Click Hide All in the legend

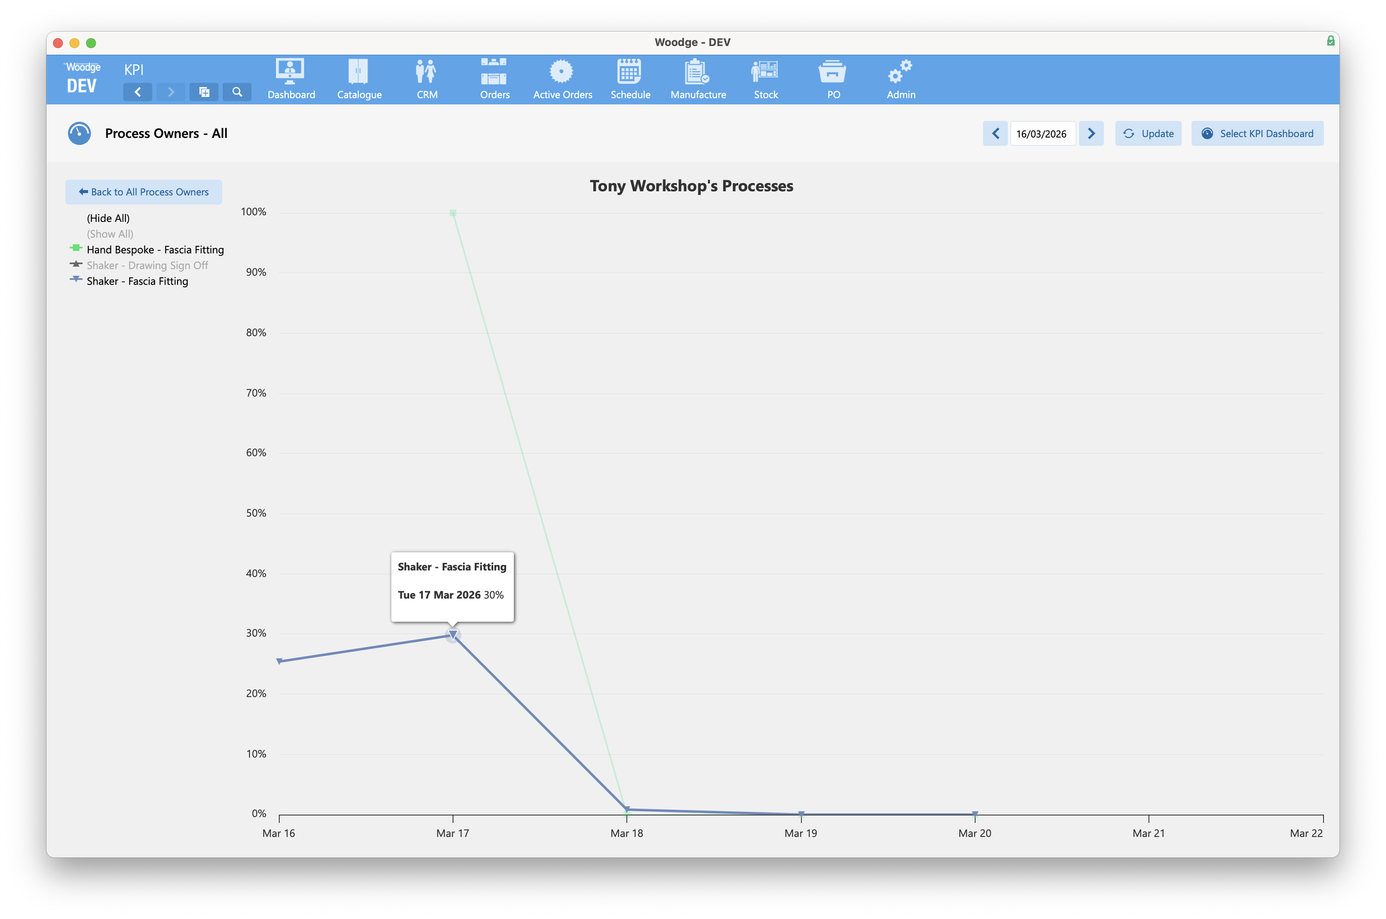(x=108, y=218)
